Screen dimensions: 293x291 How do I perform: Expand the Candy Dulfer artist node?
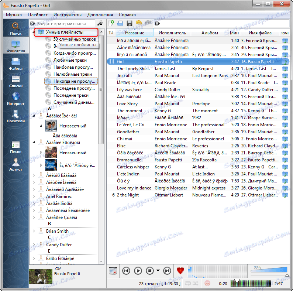pyautogui.click(x=34, y=244)
